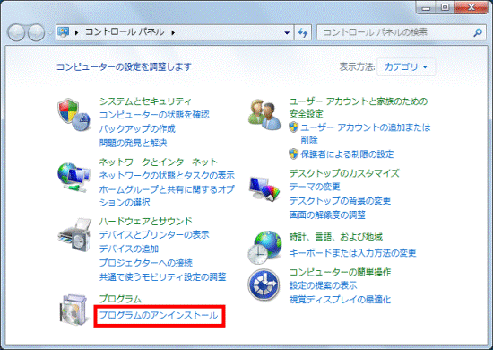Expand the arrow after コントロール パネル breadcrumb

coord(173,32)
